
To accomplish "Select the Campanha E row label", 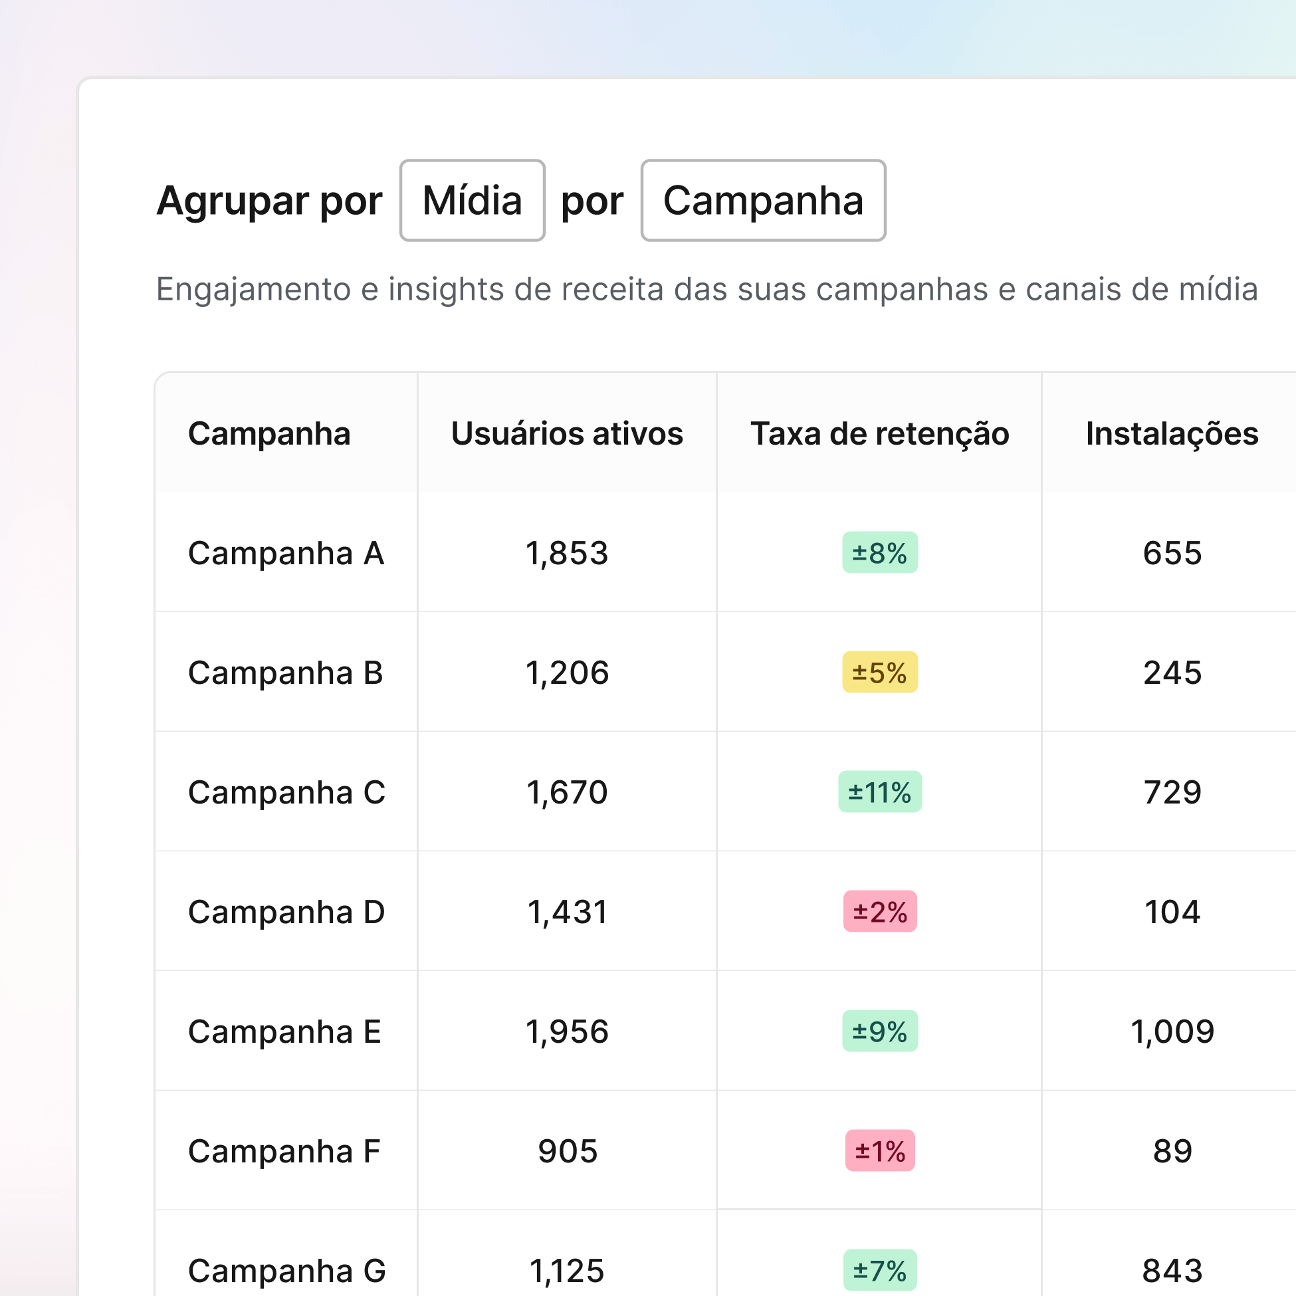I will [x=284, y=1031].
